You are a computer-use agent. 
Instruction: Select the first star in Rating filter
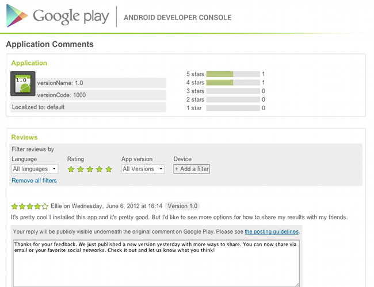click(71, 169)
